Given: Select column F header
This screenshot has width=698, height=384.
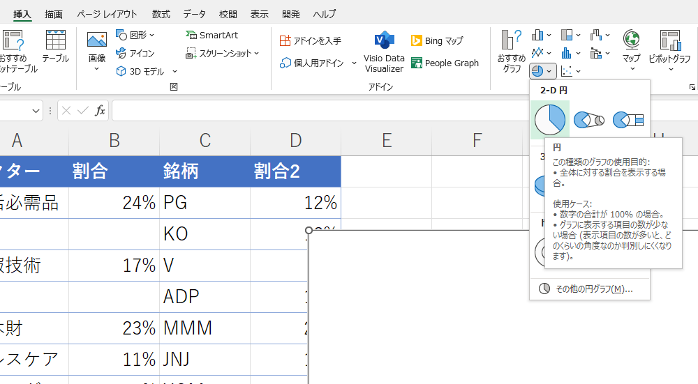Looking at the screenshot, I should [477, 141].
